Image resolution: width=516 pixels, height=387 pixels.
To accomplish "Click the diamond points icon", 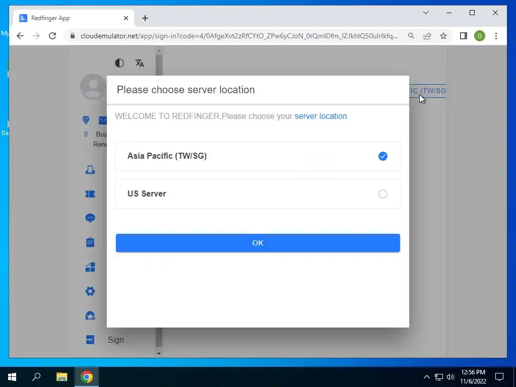I will [86, 120].
